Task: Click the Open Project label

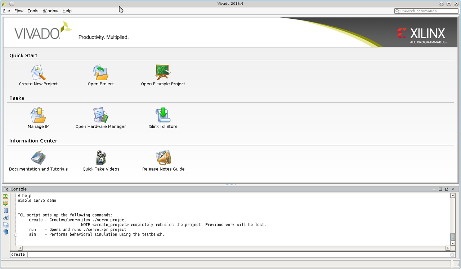Action: [x=101, y=84]
